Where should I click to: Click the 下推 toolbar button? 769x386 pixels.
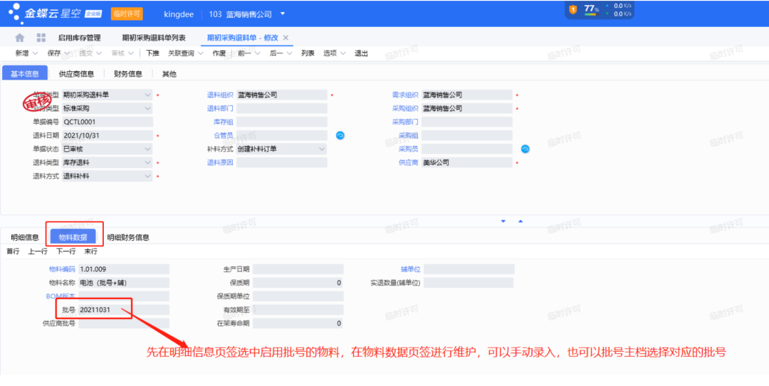pyautogui.click(x=152, y=53)
